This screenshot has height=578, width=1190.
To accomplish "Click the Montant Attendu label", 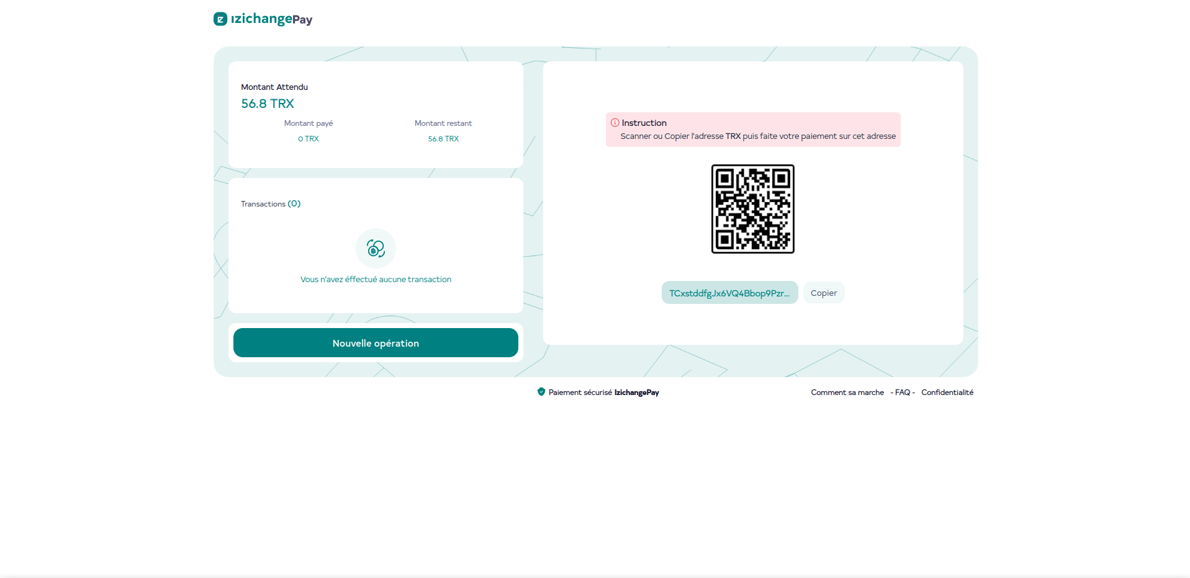I will coord(274,87).
